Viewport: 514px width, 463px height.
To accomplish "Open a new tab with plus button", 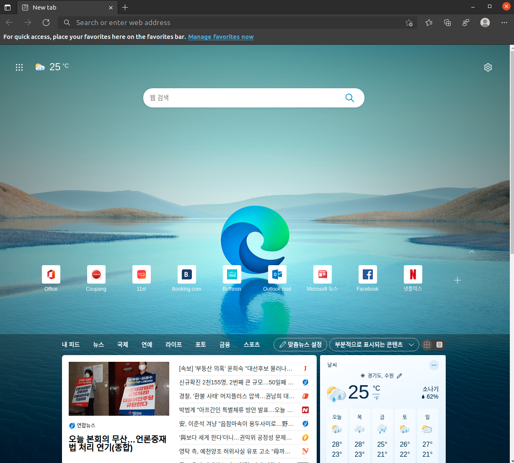I will [x=125, y=8].
